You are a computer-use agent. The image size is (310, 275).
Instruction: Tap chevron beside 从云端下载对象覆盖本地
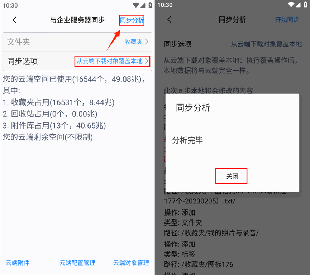147,61
